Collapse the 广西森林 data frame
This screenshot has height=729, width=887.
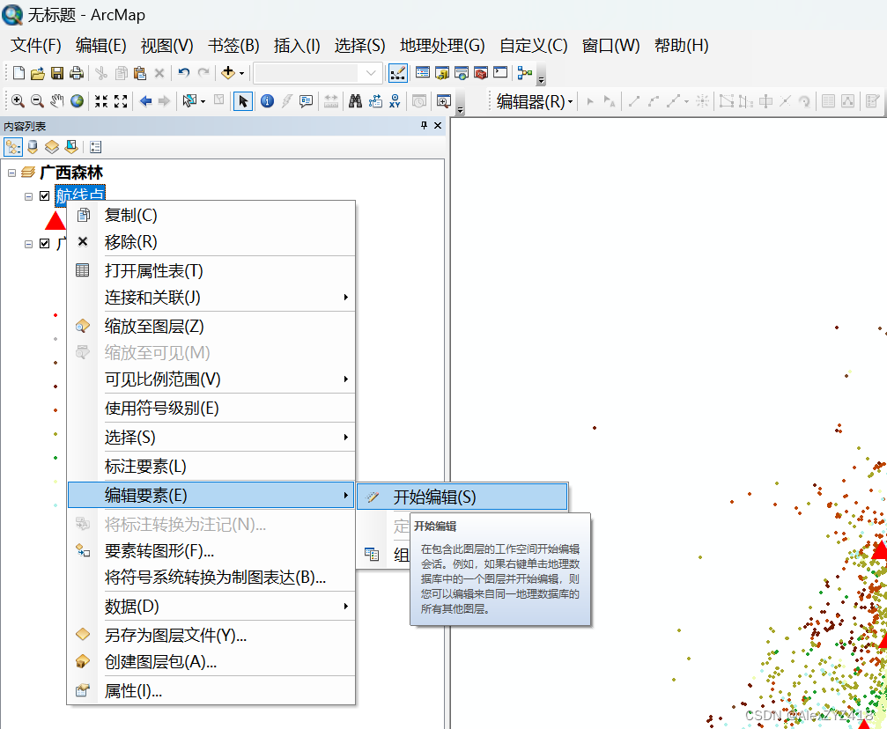pyautogui.click(x=11, y=173)
